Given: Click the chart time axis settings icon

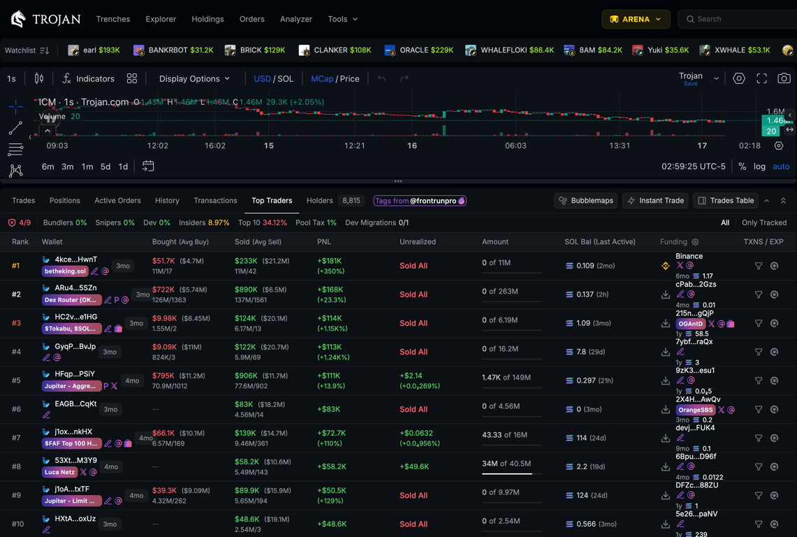Looking at the screenshot, I should point(778,145).
